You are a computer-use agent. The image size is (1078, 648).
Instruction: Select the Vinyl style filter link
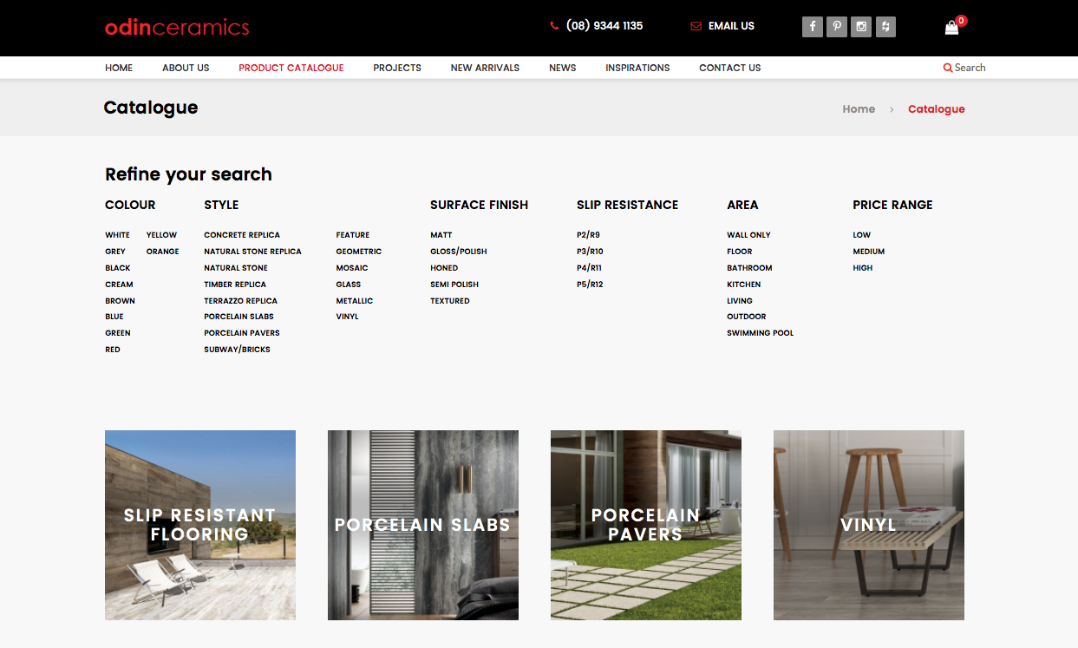click(348, 317)
